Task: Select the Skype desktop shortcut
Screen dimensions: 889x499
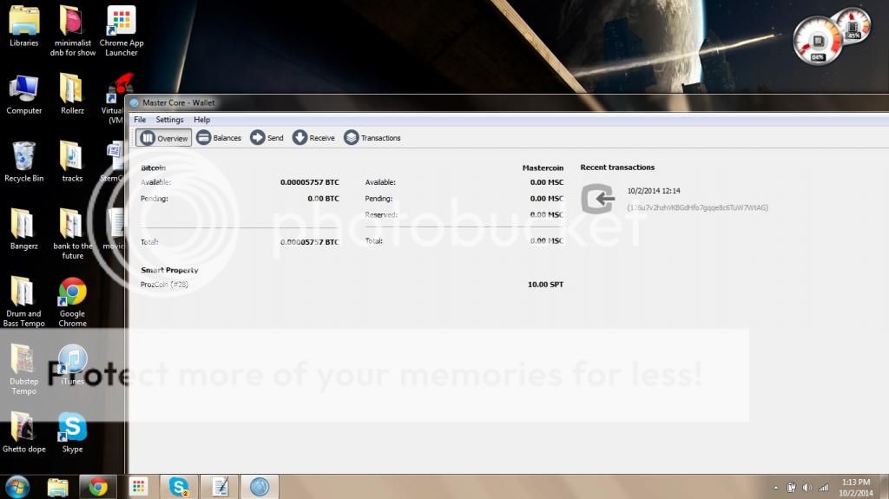Action: pyautogui.click(x=73, y=433)
